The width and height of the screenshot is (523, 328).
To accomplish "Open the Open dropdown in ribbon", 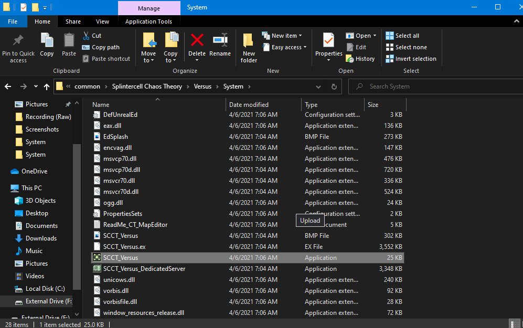I will (361, 36).
